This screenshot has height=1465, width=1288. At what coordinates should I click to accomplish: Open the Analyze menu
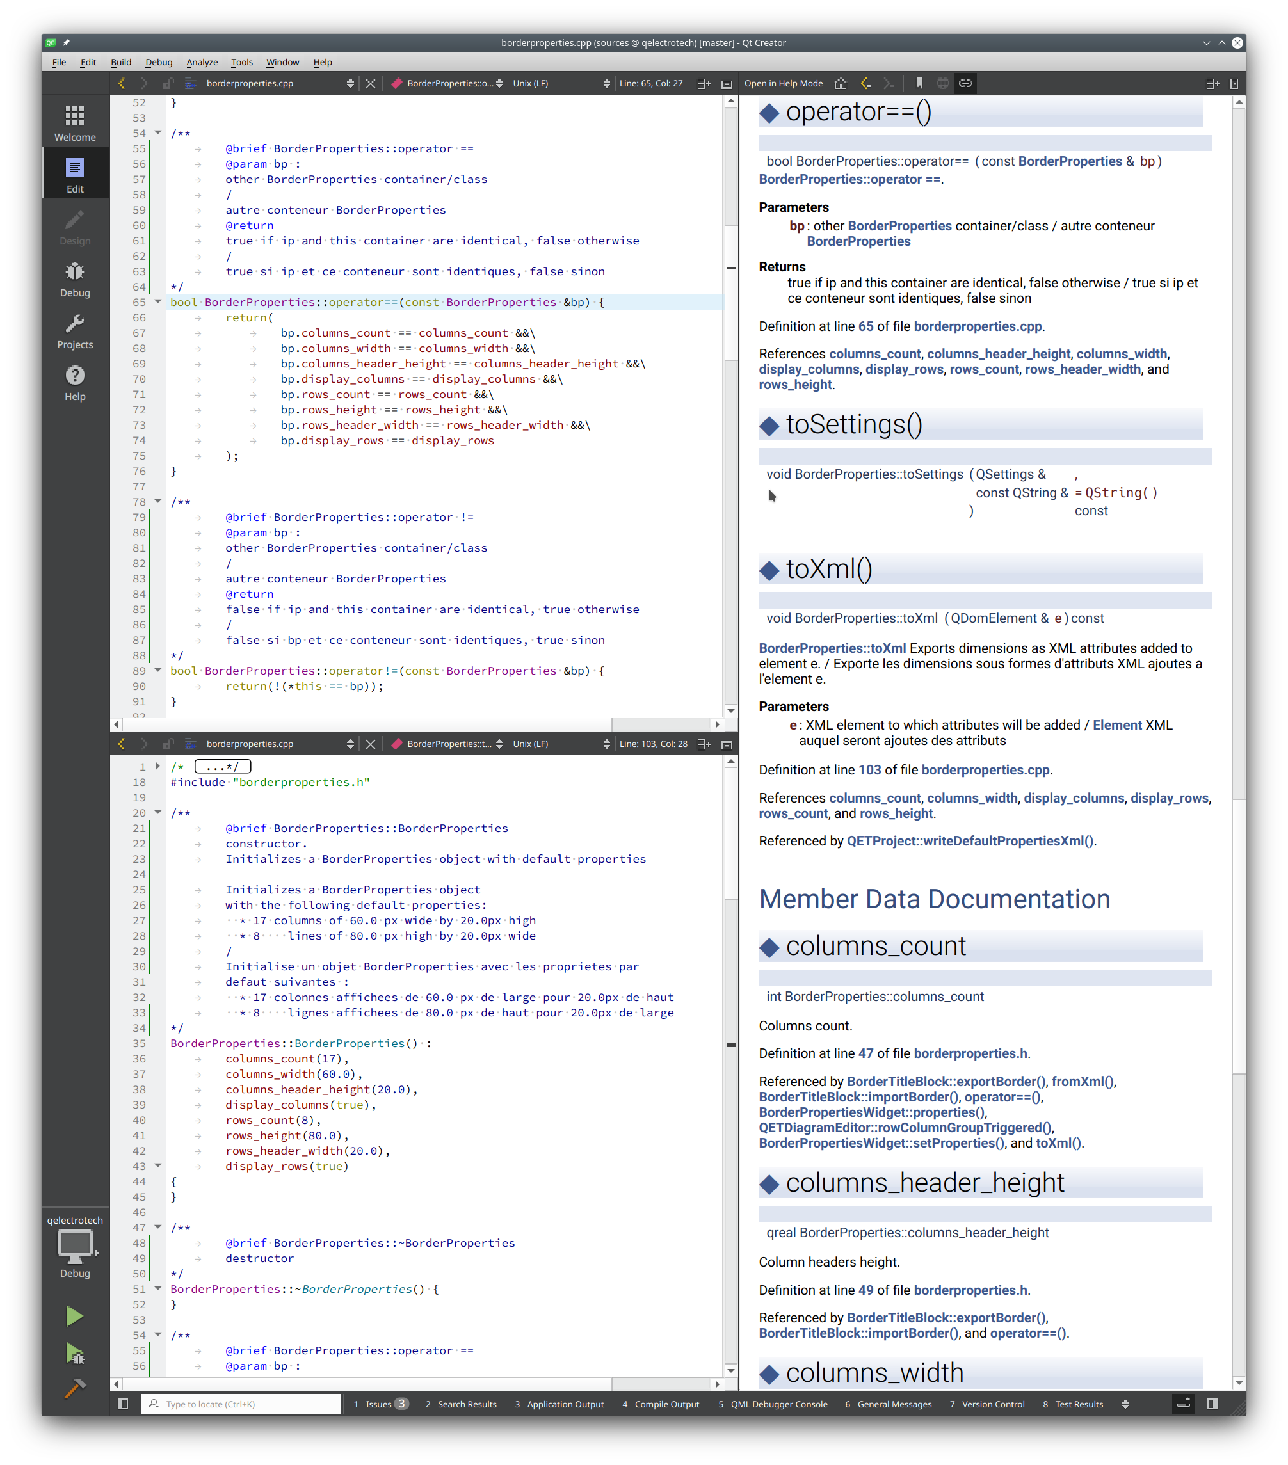tap(202, 62)
